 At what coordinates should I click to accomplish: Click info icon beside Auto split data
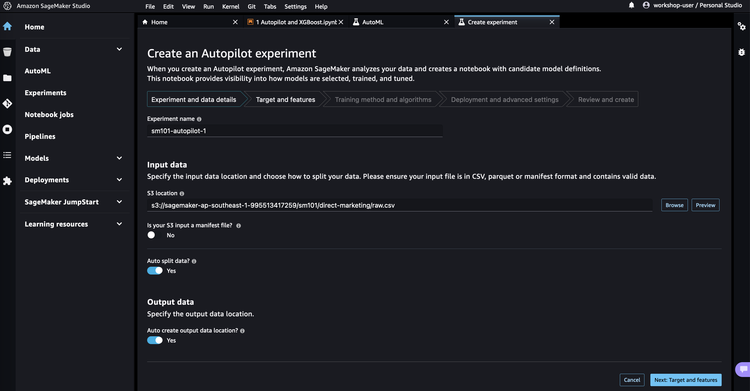click(x=194, y=261)
